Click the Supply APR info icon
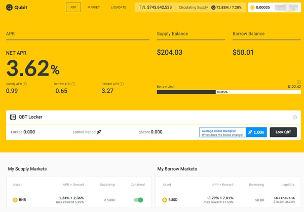 click(x=25, y=83)
